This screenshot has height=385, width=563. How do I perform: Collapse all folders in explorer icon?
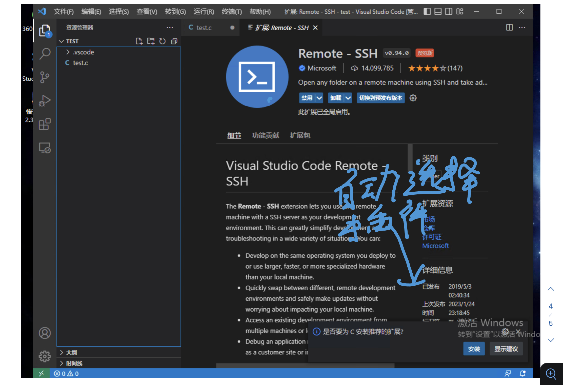point(174,41)
